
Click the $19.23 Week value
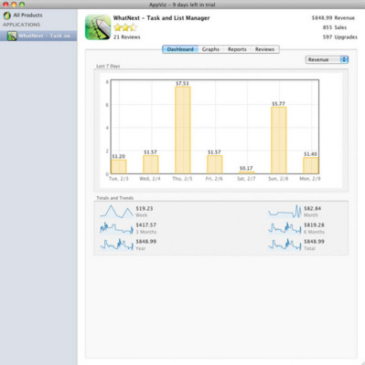145,209
